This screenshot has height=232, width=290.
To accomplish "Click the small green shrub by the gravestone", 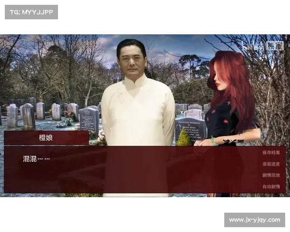I will (184, 139).
